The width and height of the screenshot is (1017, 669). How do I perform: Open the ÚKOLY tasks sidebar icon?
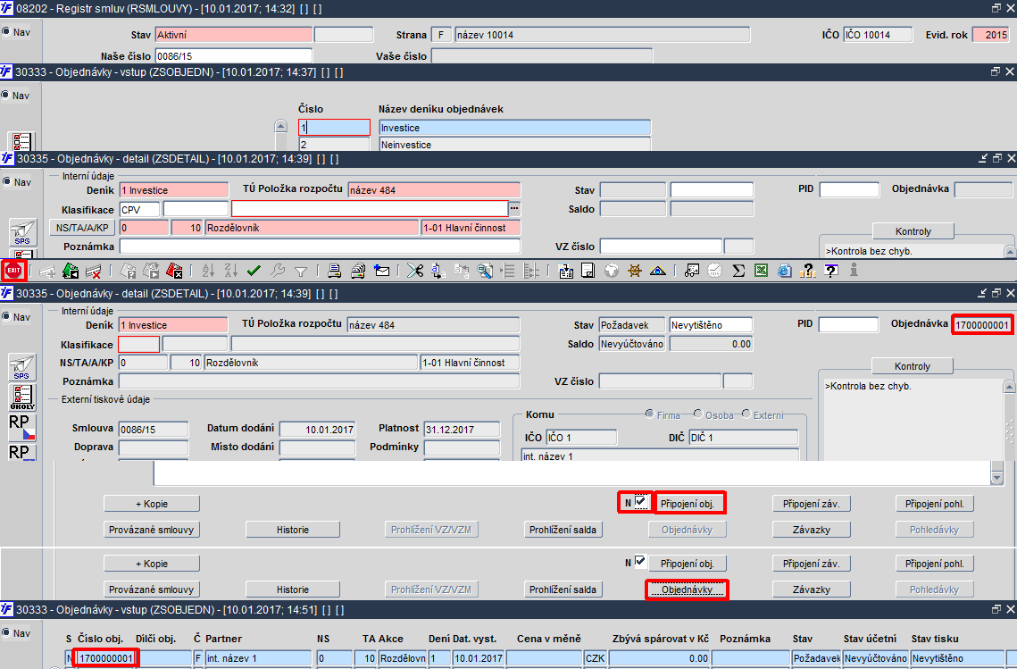(22, 397)
